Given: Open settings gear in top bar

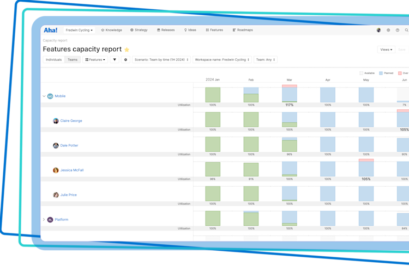Looking at the screenshot, I should pos(388,30).
